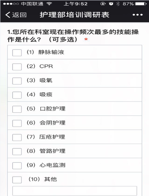Tick the 口腔护理 checkbox

coord(17,109)
